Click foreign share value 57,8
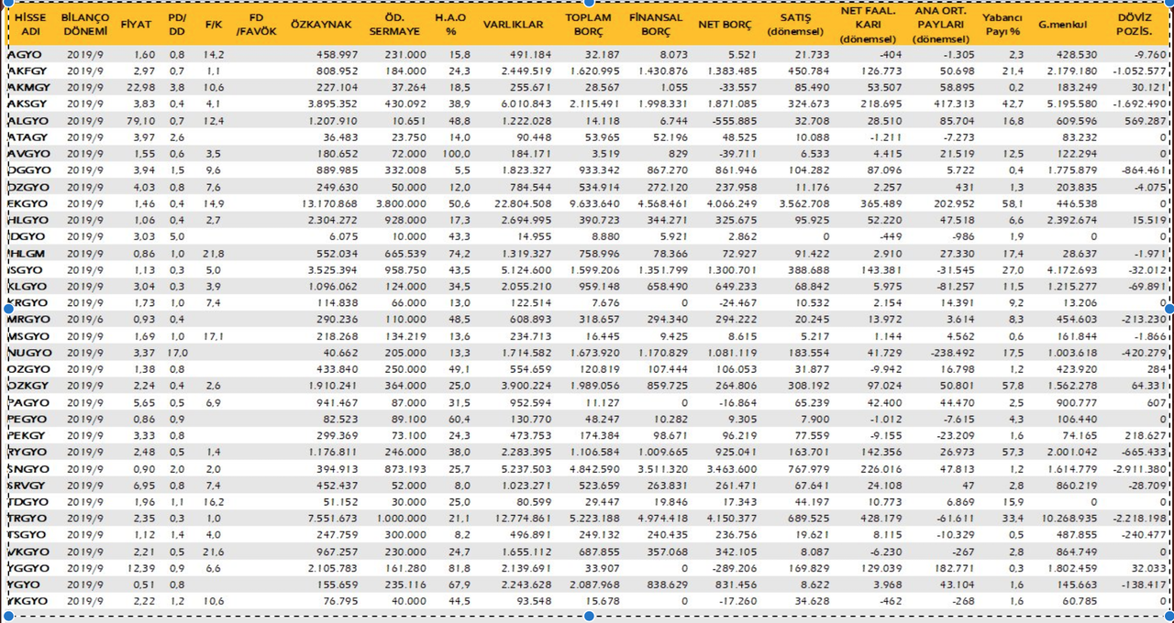The image size is (1174, 623). [1013, 386]
